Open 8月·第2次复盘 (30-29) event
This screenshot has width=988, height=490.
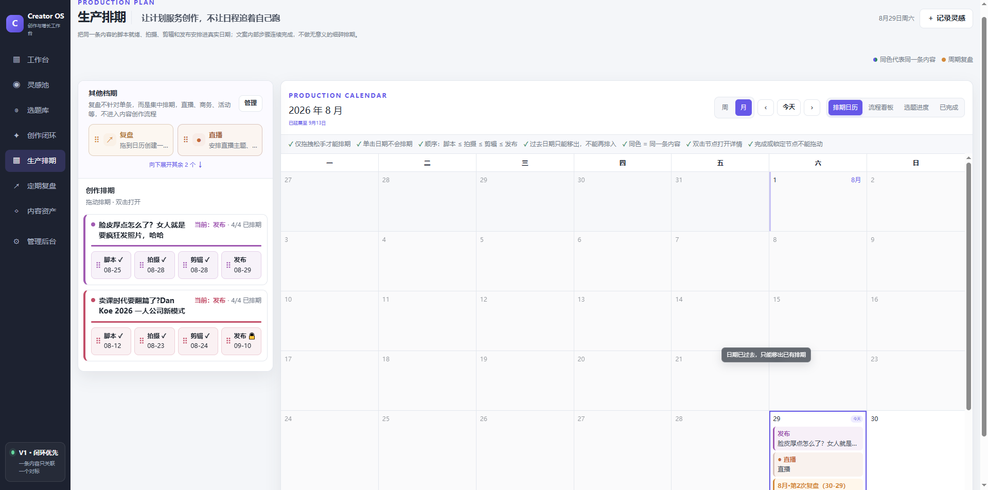click(818, 485)
